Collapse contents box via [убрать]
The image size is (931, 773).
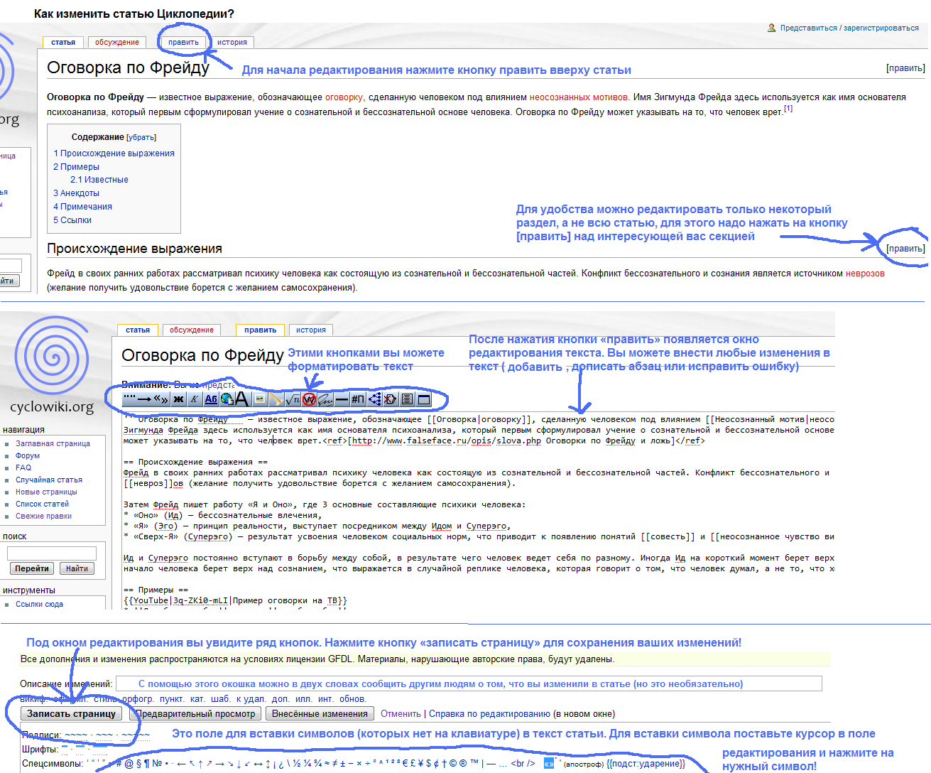[x=141, y=137]
